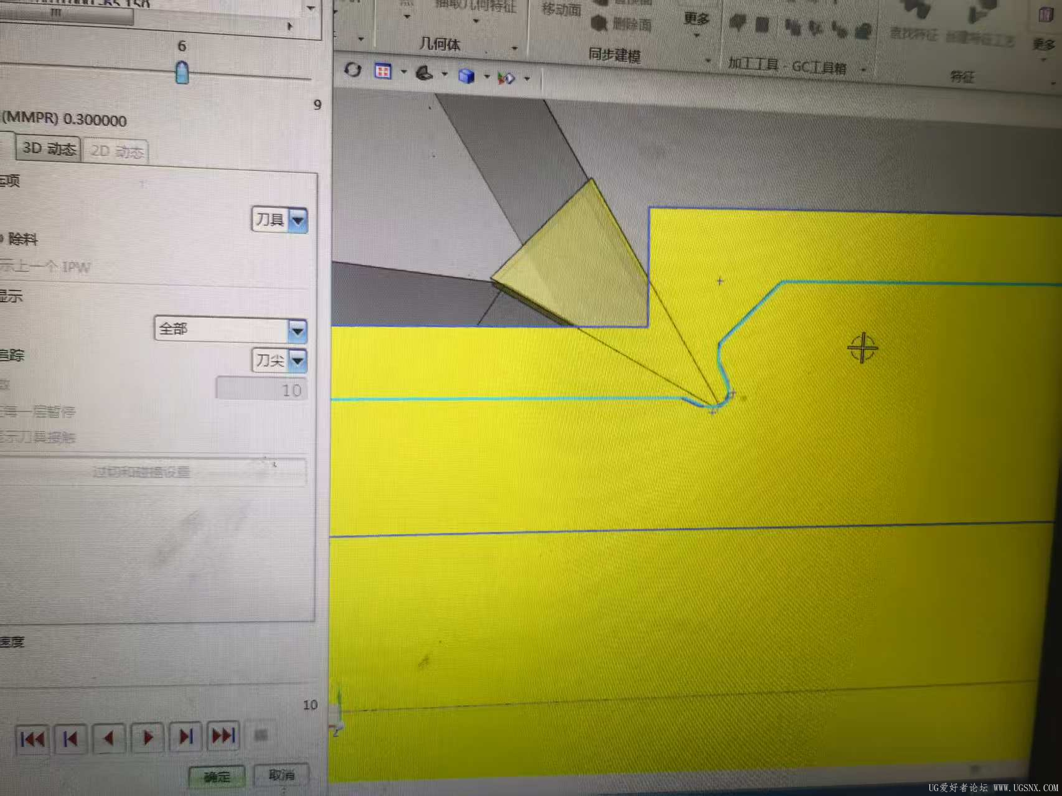Click the triangular turning insert in the viewport
This screenshot has width=1062, height=796.
(x=578, y=260)
